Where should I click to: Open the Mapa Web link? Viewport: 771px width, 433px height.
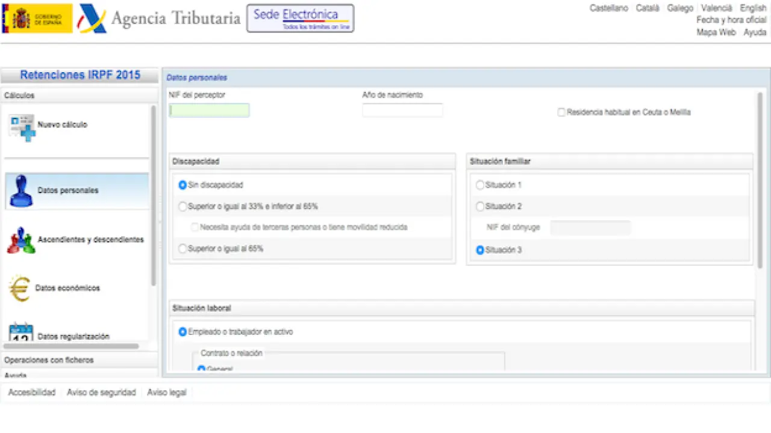point(716,32)
